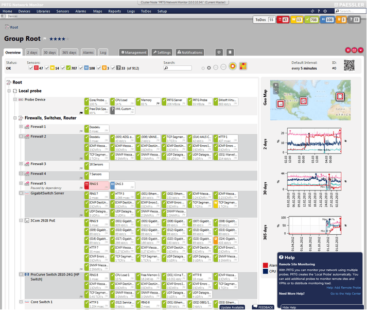
Task: Click the flag icon next to Group Root
Action: coord(44,39)
